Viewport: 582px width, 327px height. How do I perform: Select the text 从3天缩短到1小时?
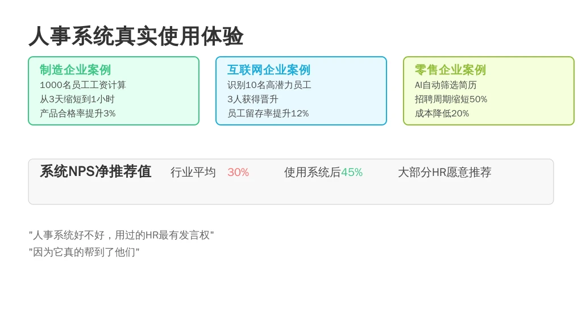click(x=77, y=99)
